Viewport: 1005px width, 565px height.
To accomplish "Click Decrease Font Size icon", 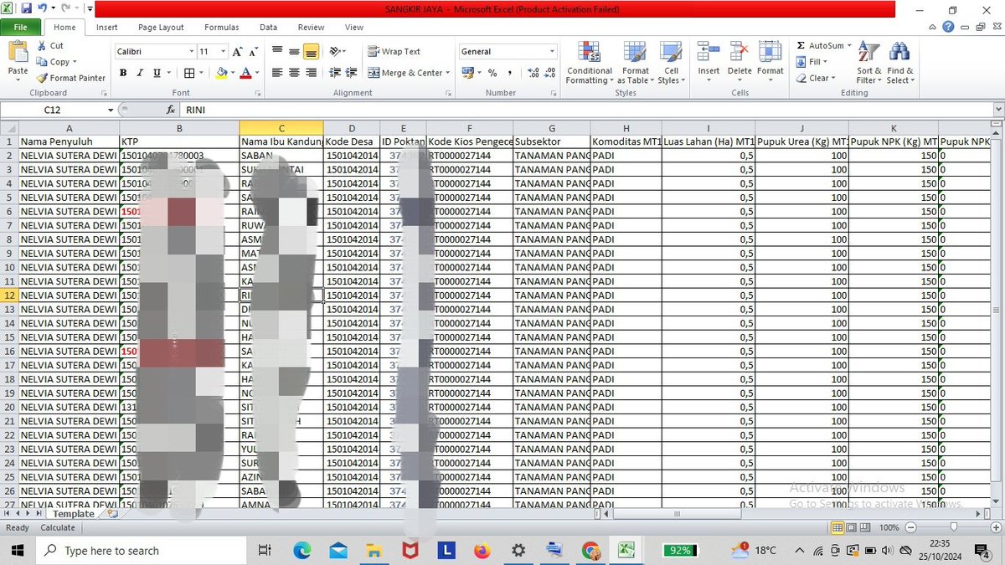I will 254,51.
